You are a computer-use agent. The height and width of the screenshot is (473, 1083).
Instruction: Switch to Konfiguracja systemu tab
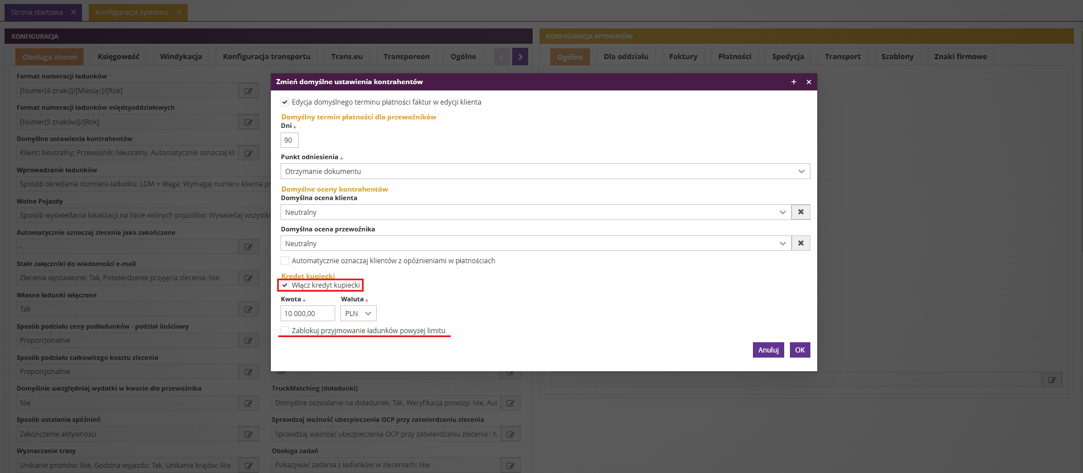(131, 12)
